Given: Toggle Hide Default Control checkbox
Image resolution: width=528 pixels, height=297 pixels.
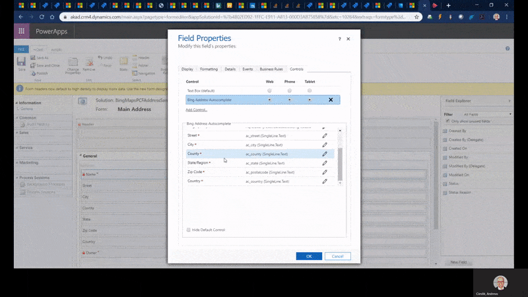Looking at the screenshot, I should (x=189, y=230).
